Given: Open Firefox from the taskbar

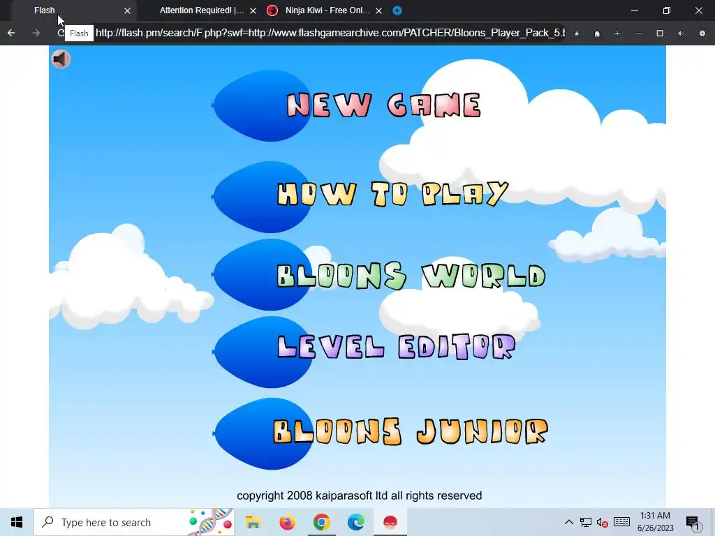Looking at the screenshot, I should [287, 522].
